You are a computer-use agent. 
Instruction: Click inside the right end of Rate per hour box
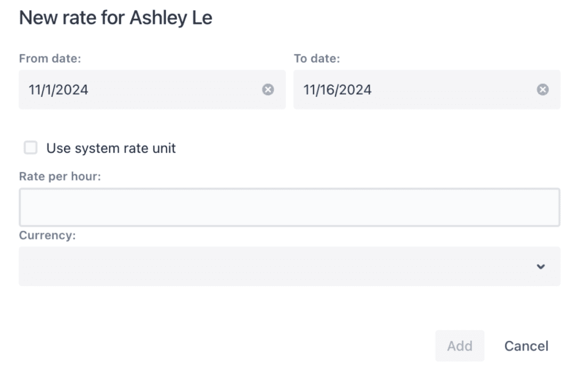tap(536, 207)
